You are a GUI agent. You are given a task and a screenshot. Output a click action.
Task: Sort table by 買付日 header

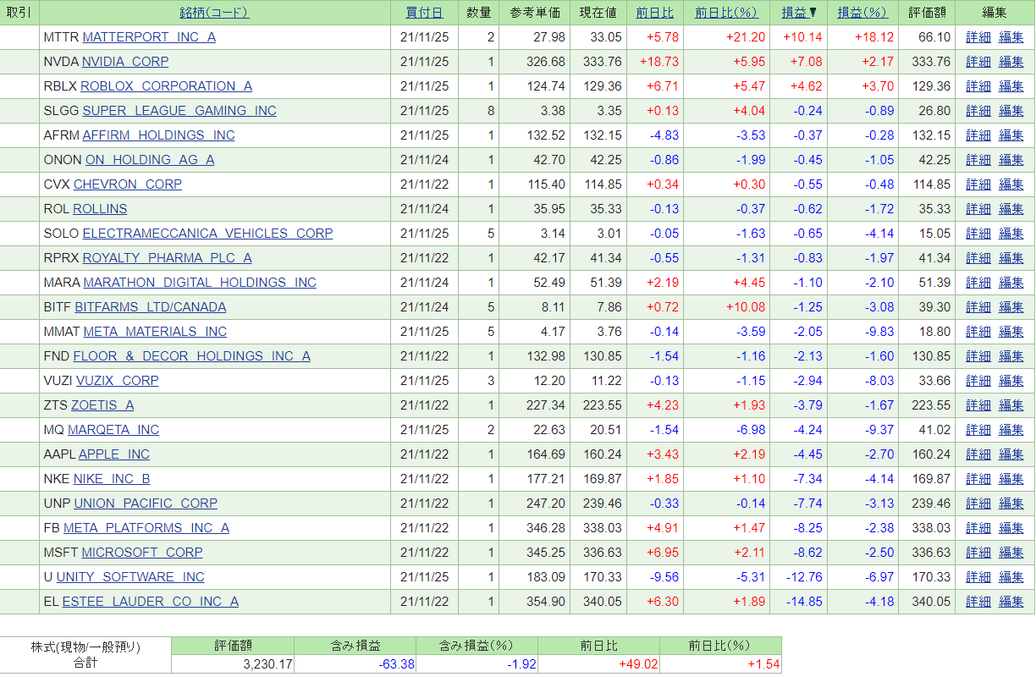423,13
